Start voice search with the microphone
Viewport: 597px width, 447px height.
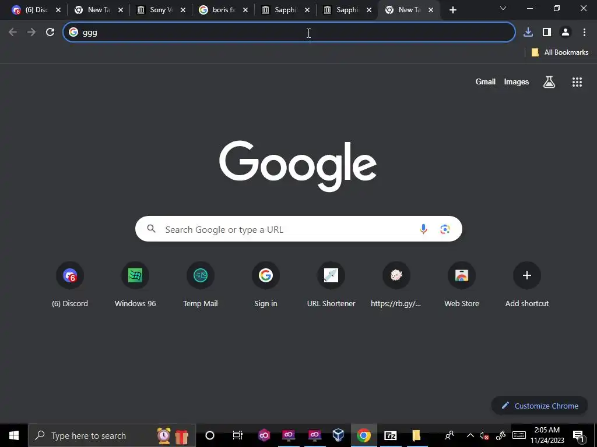423,229
